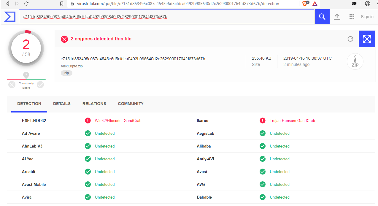Image resolution: width=378 pixels, height=206 pixels.
Task: Open the upload file icon
Action: click(337, 17)
